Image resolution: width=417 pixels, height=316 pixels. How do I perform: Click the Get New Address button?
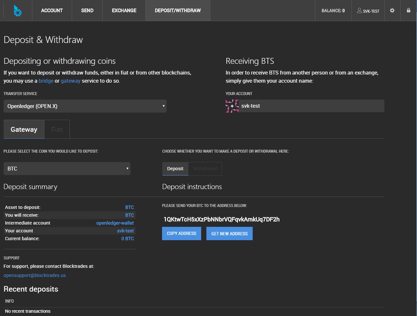click(x=230, y=234)
